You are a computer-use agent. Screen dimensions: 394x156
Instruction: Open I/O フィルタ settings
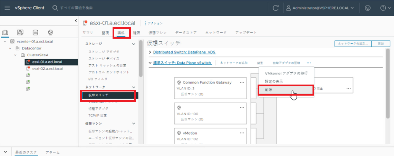click(x=98, y=79)
